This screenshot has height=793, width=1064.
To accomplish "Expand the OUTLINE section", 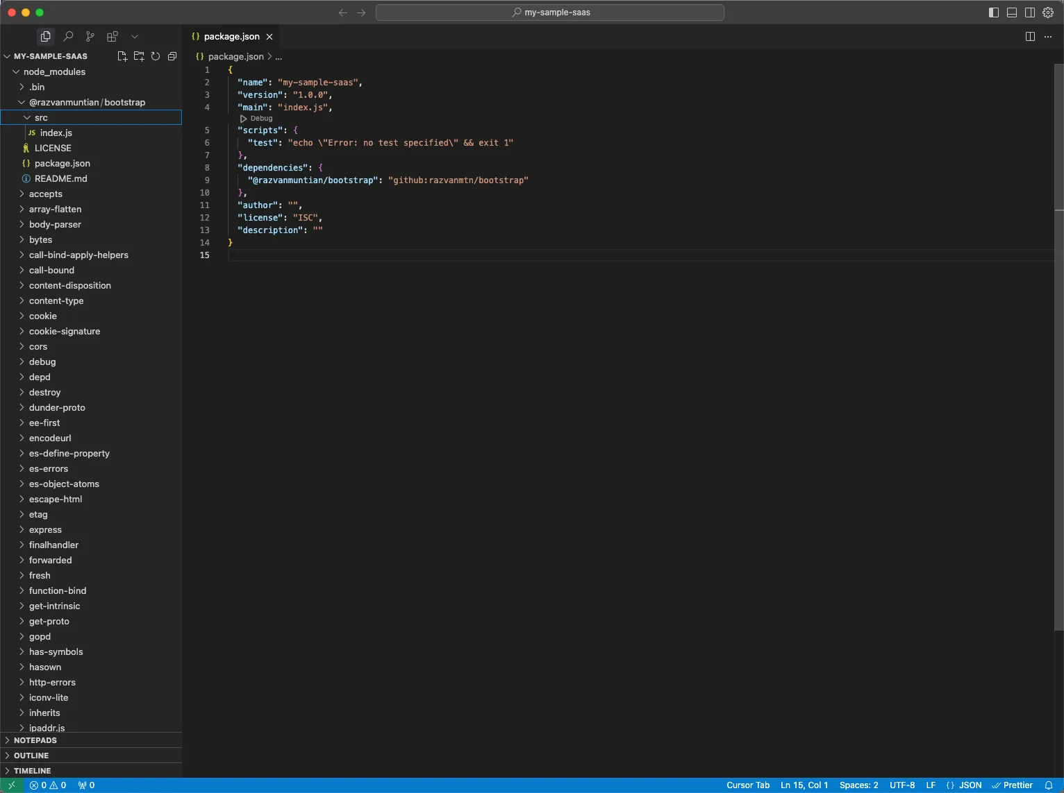I will pos(31,756).
